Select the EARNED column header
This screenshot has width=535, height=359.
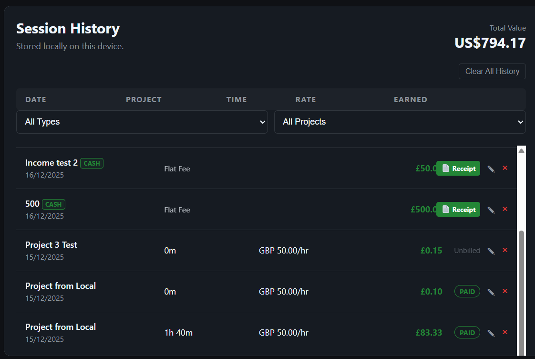tap(411, 99)
